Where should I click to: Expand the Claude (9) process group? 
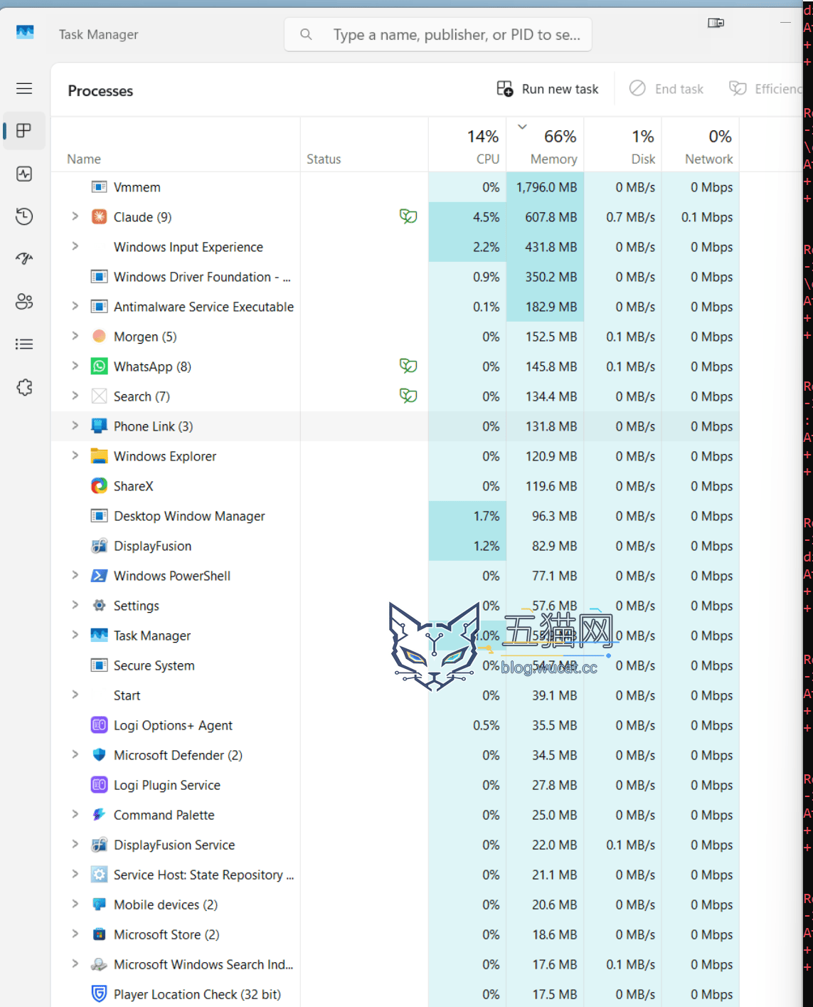75,216
